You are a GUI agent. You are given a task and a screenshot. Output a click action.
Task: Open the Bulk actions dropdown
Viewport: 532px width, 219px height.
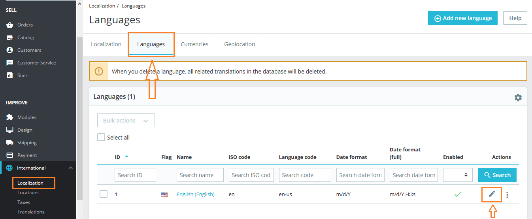pos(126,121)
